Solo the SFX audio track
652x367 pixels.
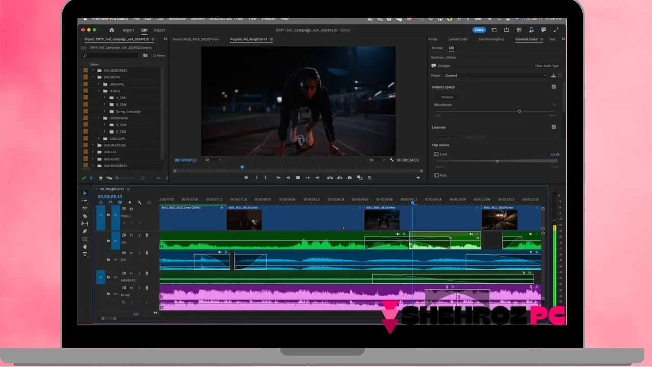pos(139,253)
